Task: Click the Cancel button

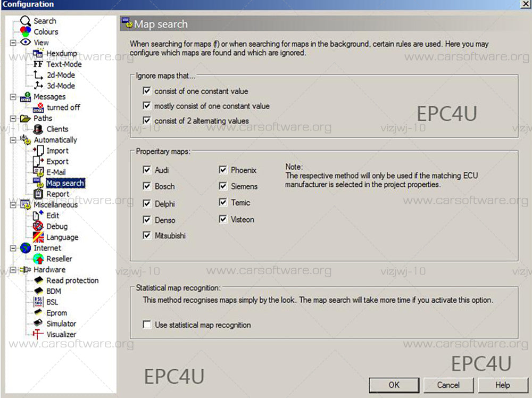Action: (448, 385)
